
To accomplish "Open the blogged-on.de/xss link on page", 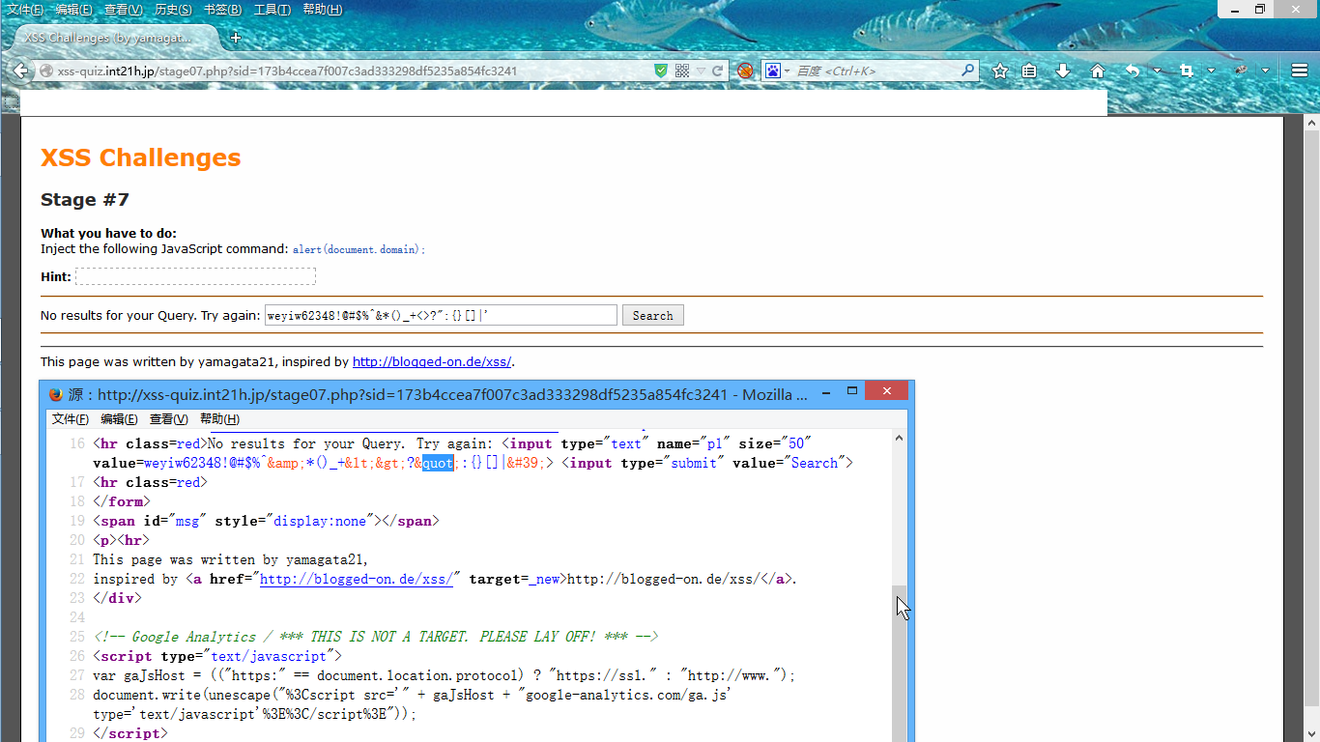I will pyautogui.click(x=432, y=362).
